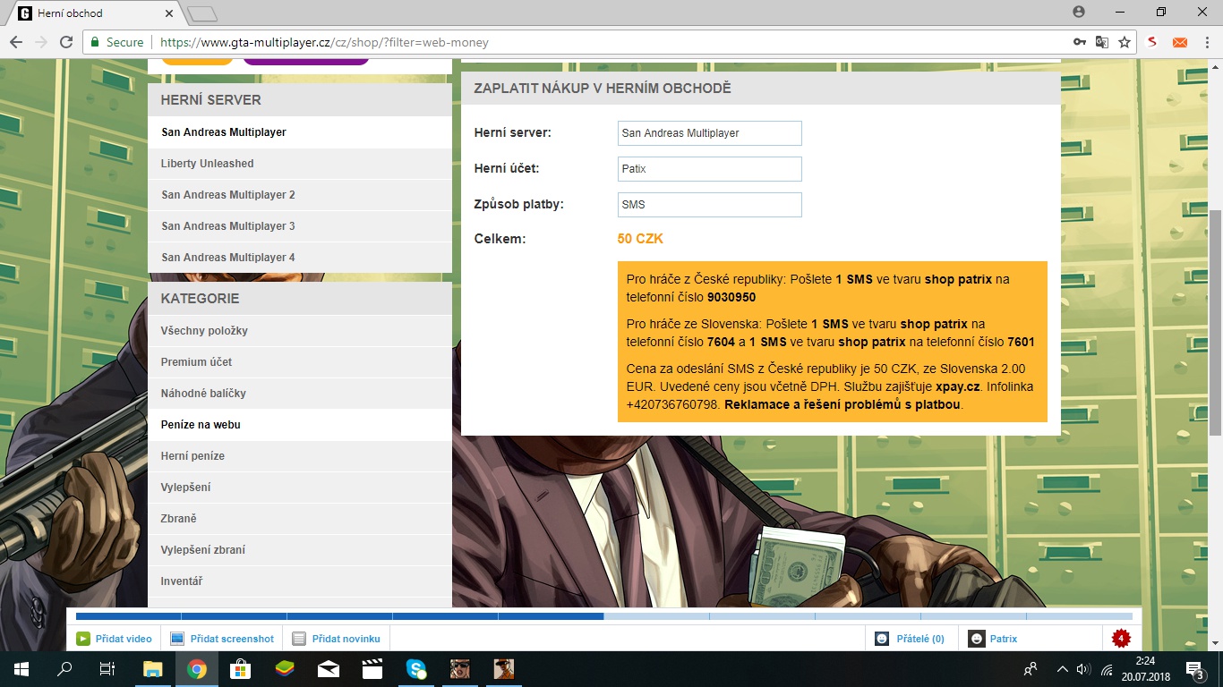Screen dimensions: 1223x687
Task: Open the red S browser extension
Action: [1153, 42]
